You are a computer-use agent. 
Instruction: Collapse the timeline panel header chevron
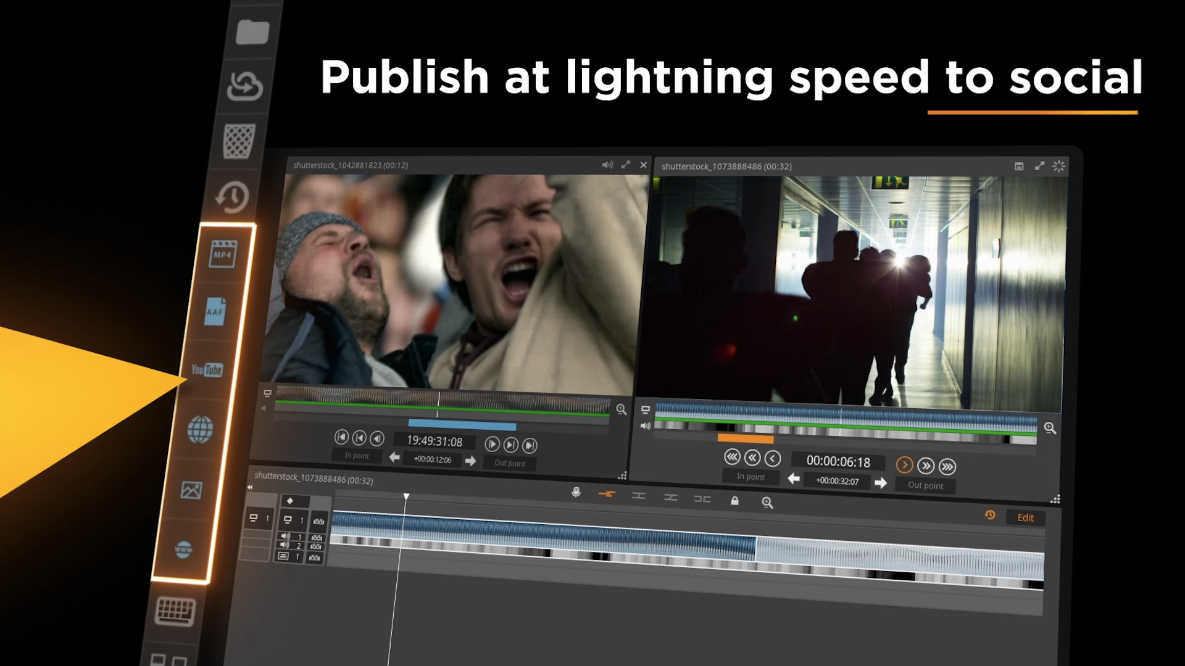point(249,487)
